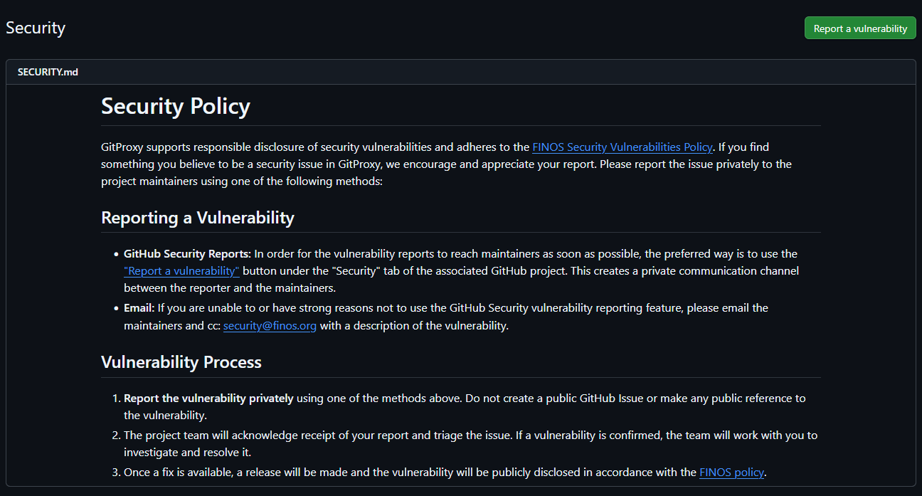The height and width of the screenshot is (496, 922).
Task: Select the bold Email: bullet label
Action: [139, 308]
